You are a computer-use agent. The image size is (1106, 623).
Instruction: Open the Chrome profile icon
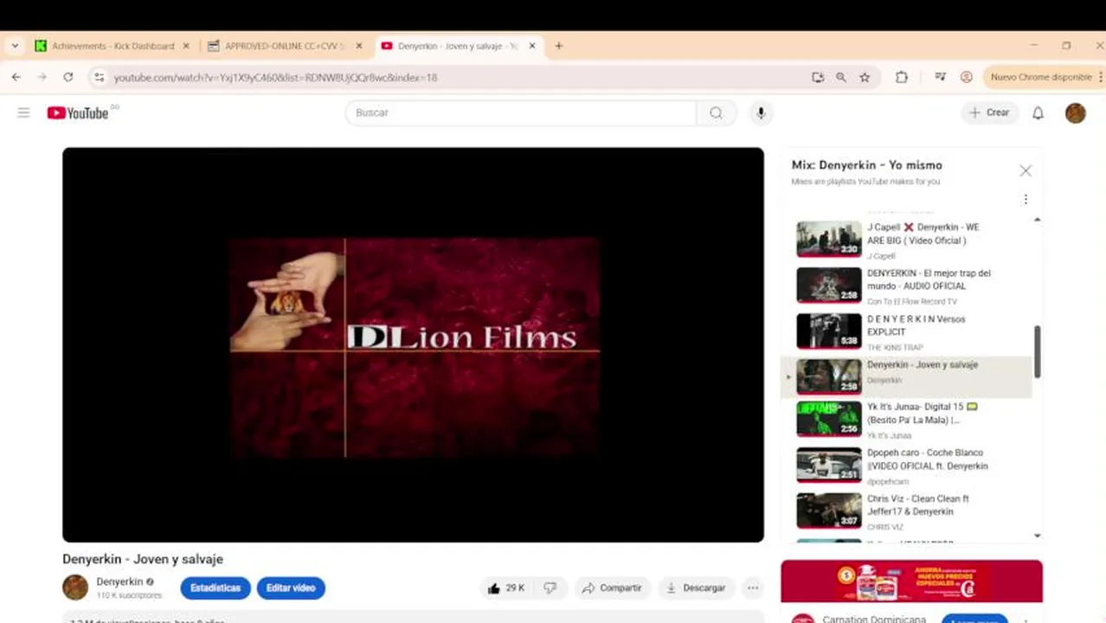pyautogui.click(x=967, y=77)
